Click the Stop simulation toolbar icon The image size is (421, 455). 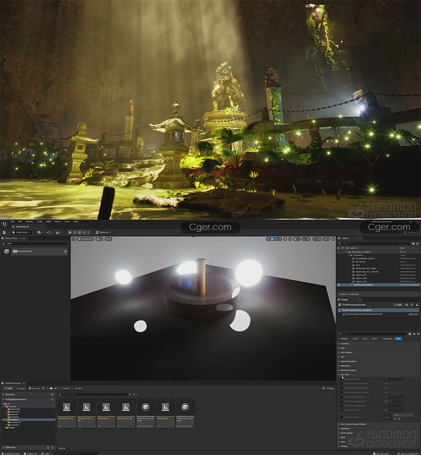coord(79,232)
